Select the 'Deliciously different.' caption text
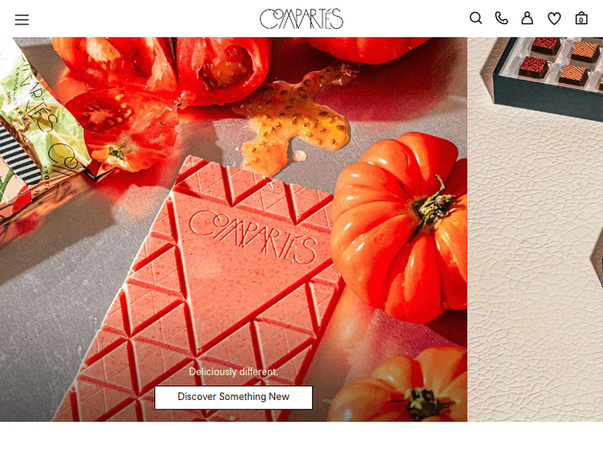This screenshot has height=453, width=603. point(233,372)
